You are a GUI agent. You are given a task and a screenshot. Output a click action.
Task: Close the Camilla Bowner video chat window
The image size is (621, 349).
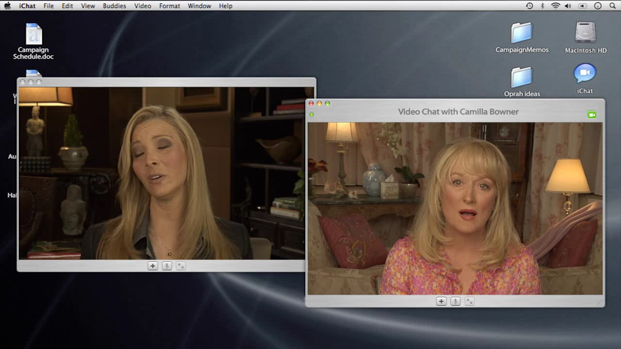311,103
